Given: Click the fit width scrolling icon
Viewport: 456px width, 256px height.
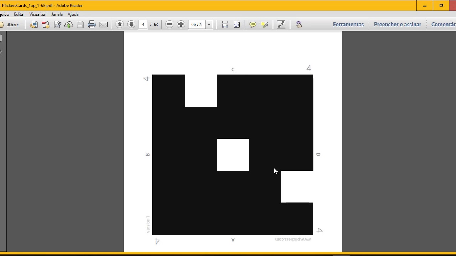Looking at the screenshot, I should (225, 25).
